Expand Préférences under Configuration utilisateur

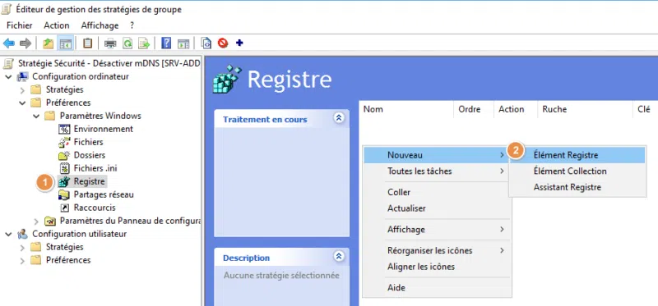pyautogui.click(x=23, y=260)
